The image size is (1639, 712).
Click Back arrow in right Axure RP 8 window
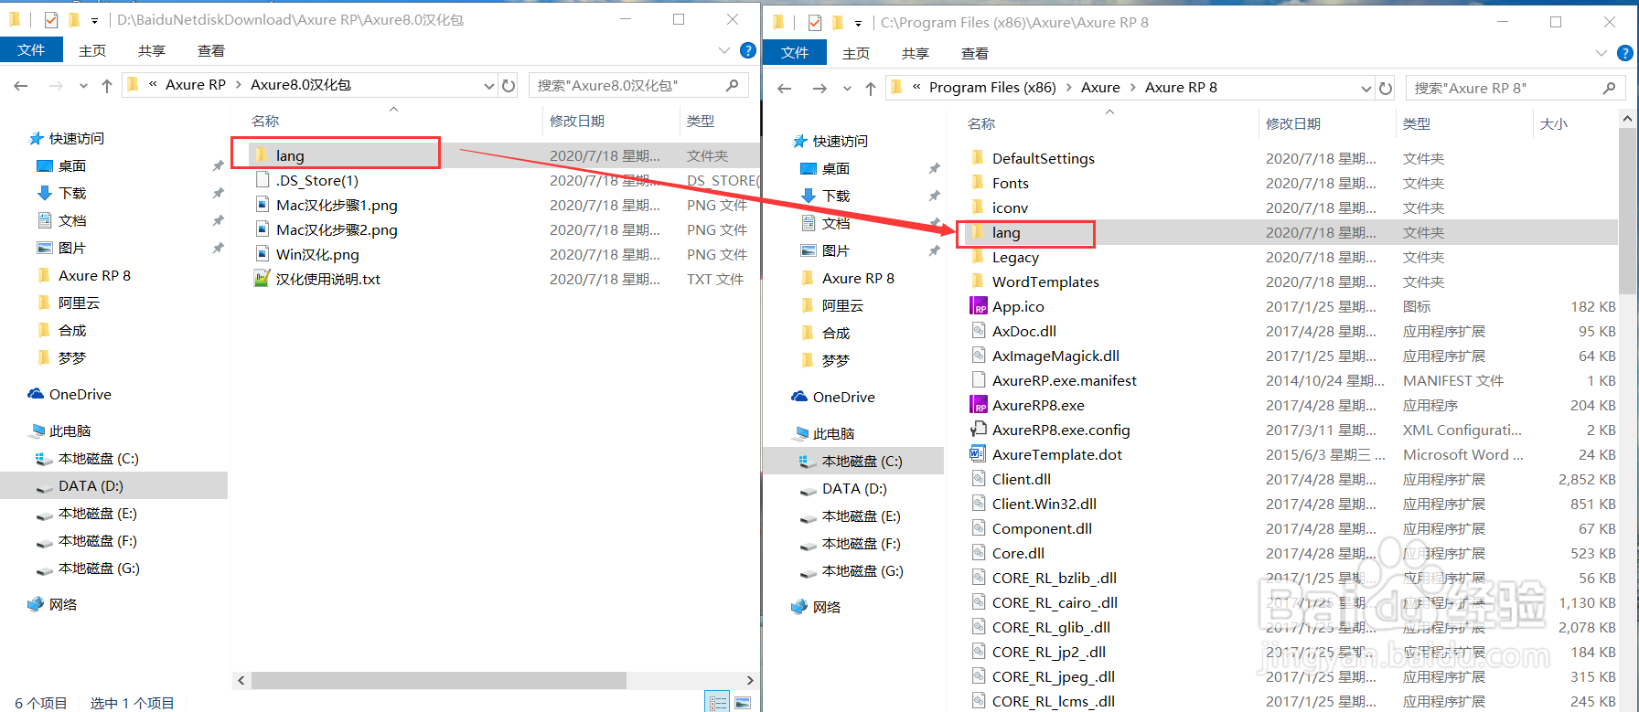click(785, 88)
